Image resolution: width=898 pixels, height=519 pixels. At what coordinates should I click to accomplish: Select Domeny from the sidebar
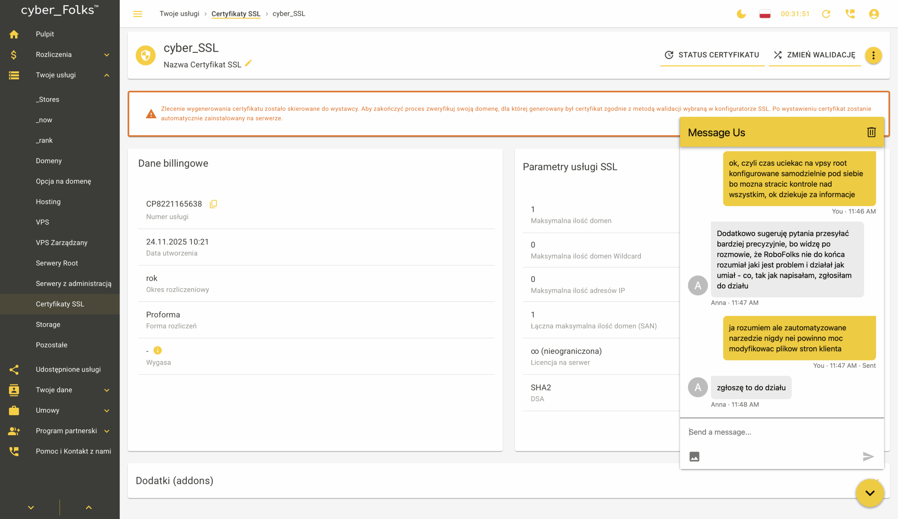pos(49,161)
